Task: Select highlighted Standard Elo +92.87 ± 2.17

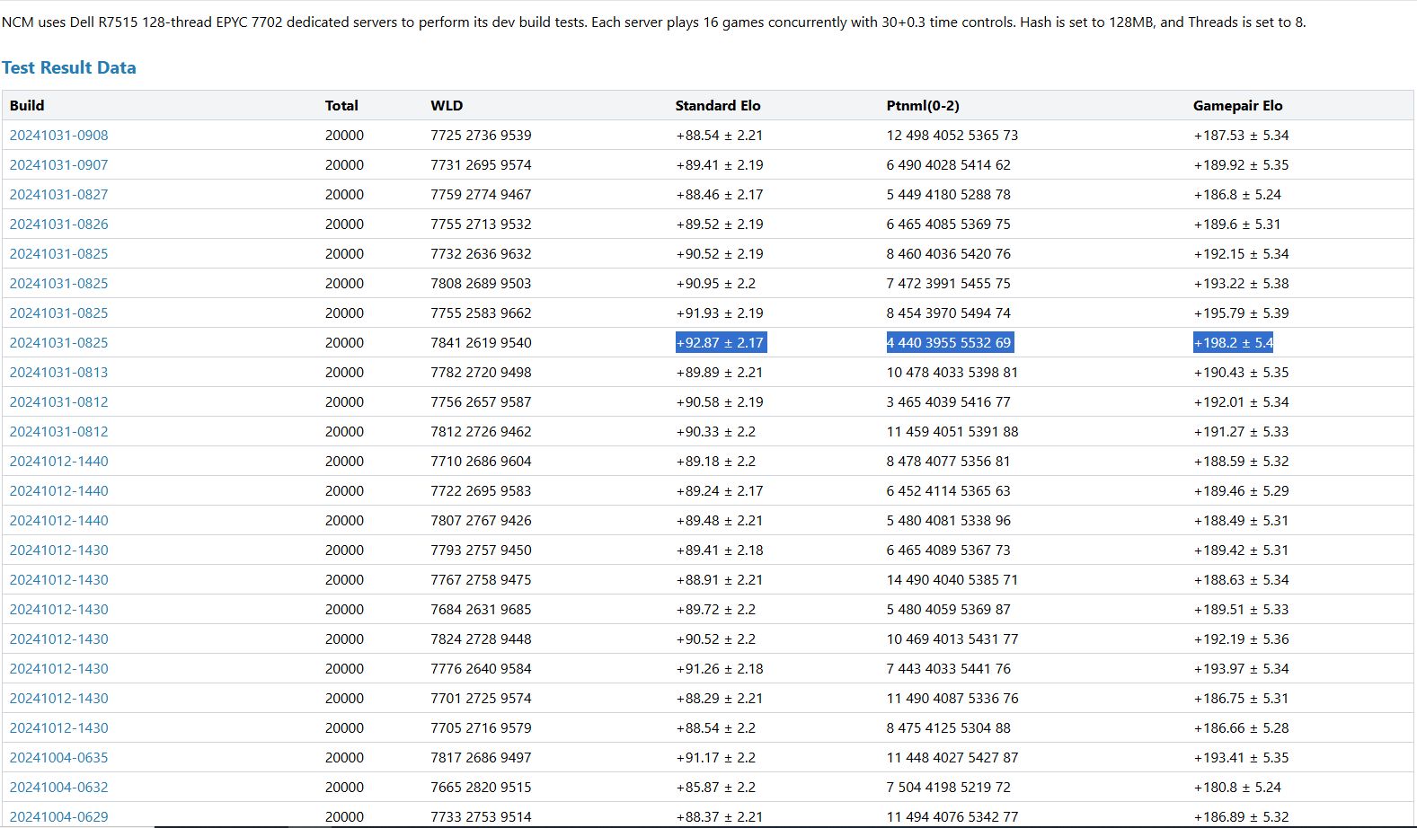Action: [x=721, y=342]
